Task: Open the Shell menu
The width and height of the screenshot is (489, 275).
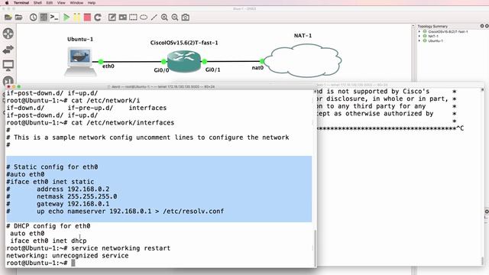Action: [37, 3]
